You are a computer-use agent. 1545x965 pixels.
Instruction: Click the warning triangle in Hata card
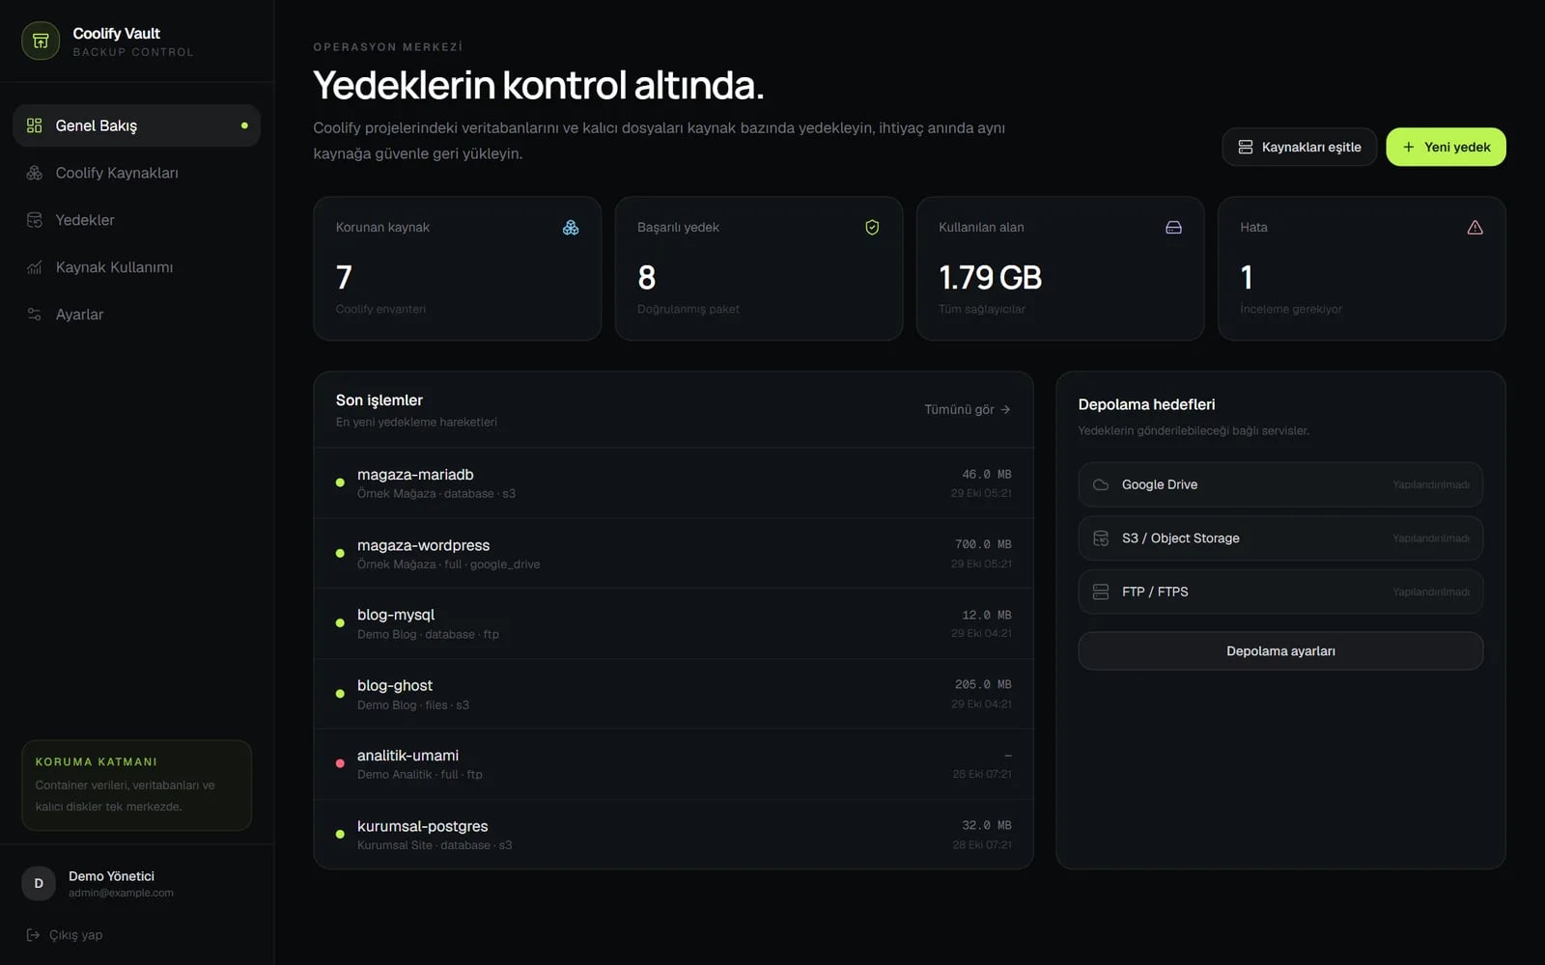[1475, 228]
